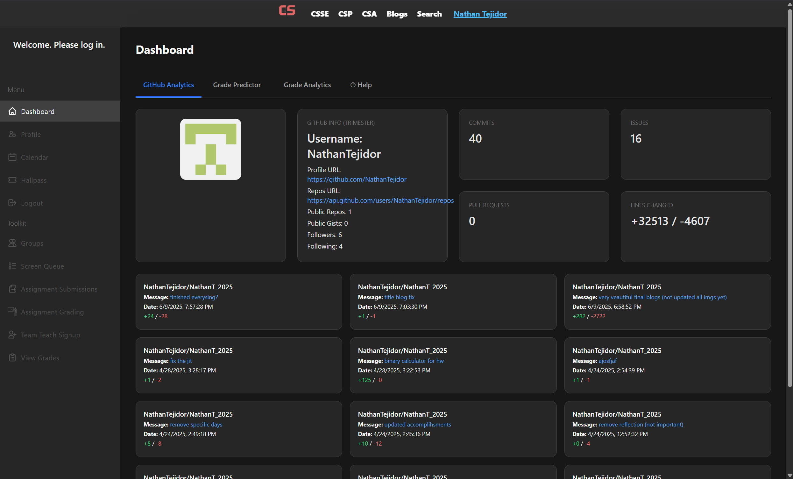Click the Hallpass ticket icon

click(12, 180)
